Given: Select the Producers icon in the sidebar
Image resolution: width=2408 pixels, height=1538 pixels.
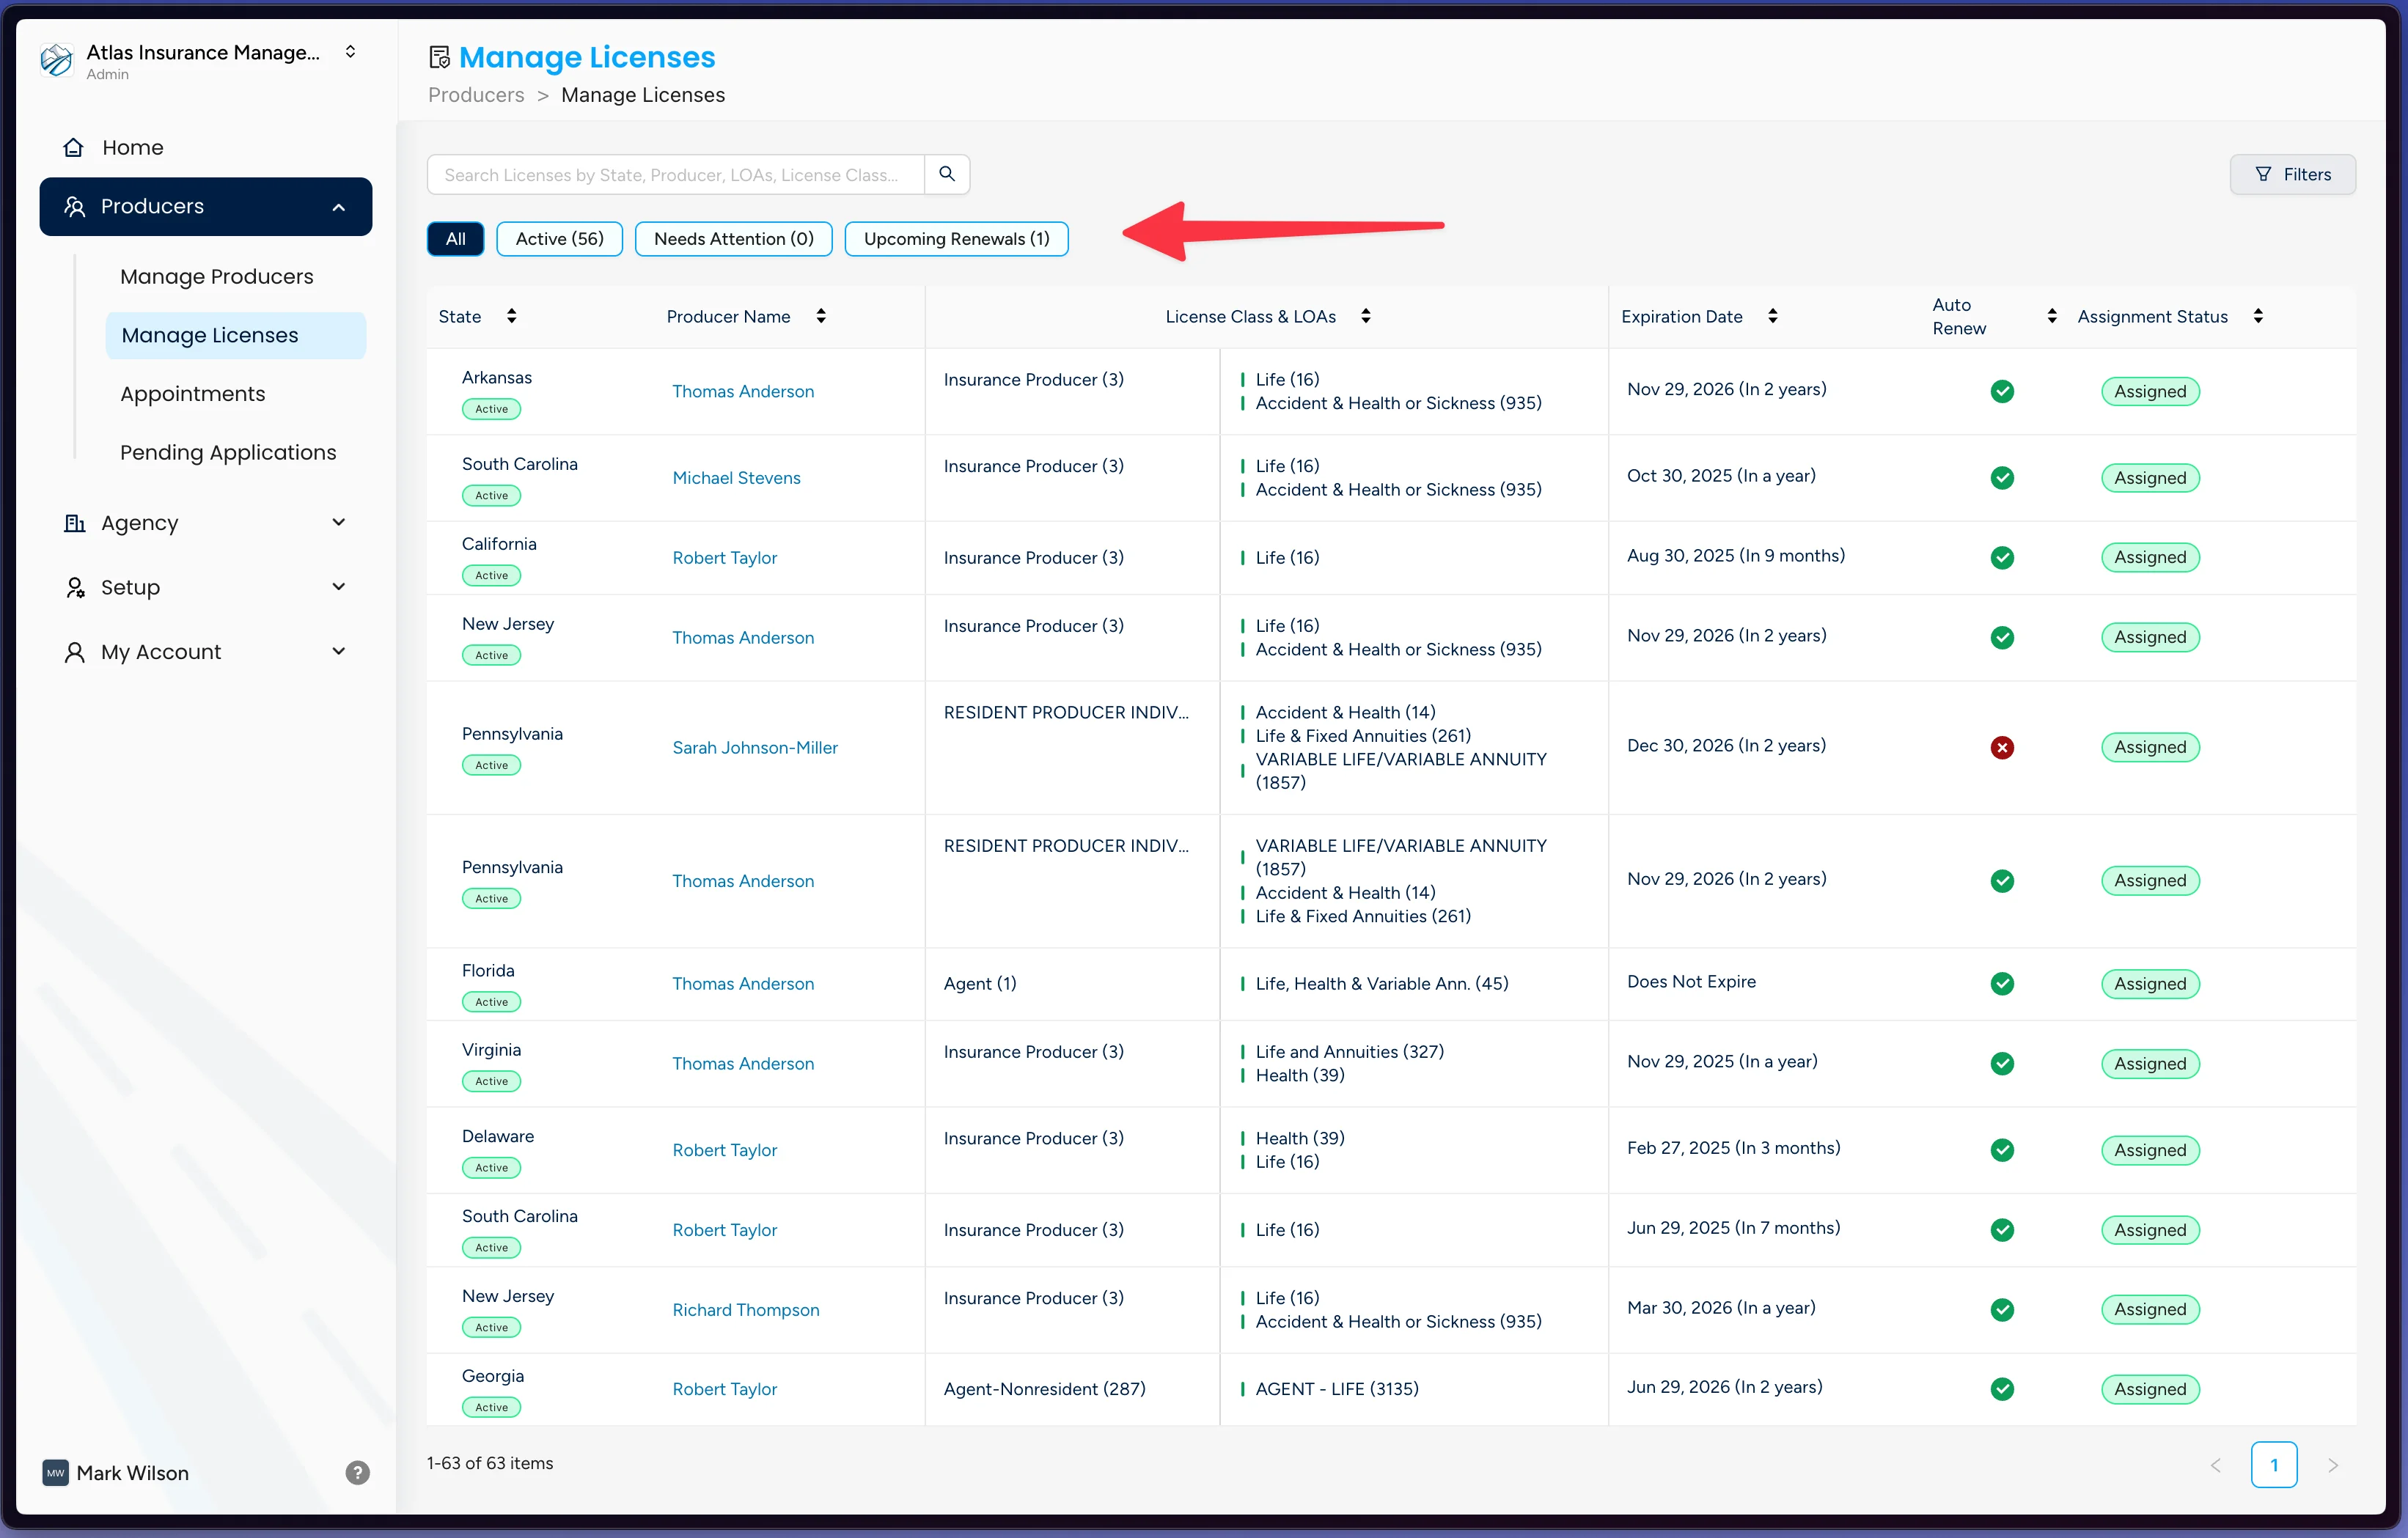Looking at the screenshot, I should [x=75, y=206].
